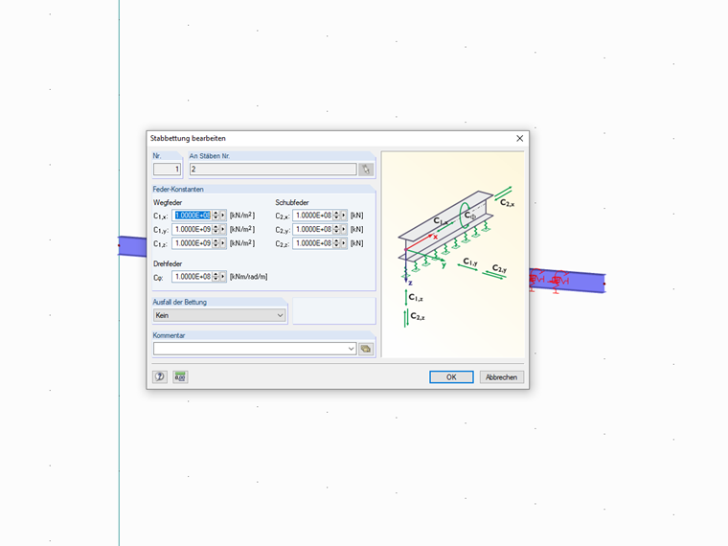This screenshot has height=546, width=728.
Task: Click the Cφ spinner stepper
Action: [x=216, y=277]
